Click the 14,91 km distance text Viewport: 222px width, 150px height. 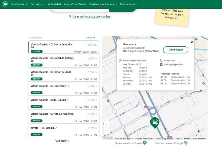(91, 45)
